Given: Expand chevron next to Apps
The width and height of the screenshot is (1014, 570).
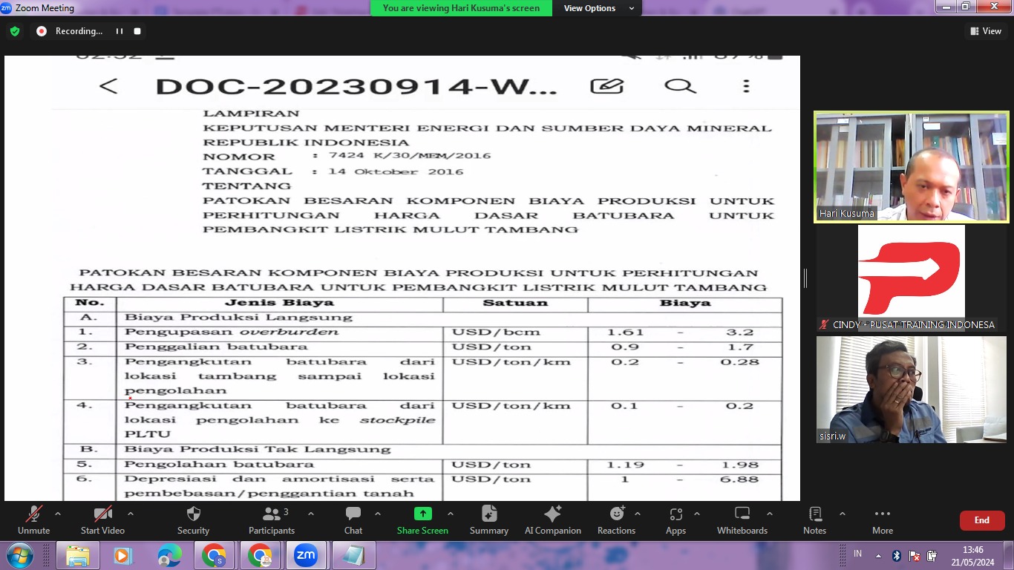Looking at the screenshot, I should 696,514.
